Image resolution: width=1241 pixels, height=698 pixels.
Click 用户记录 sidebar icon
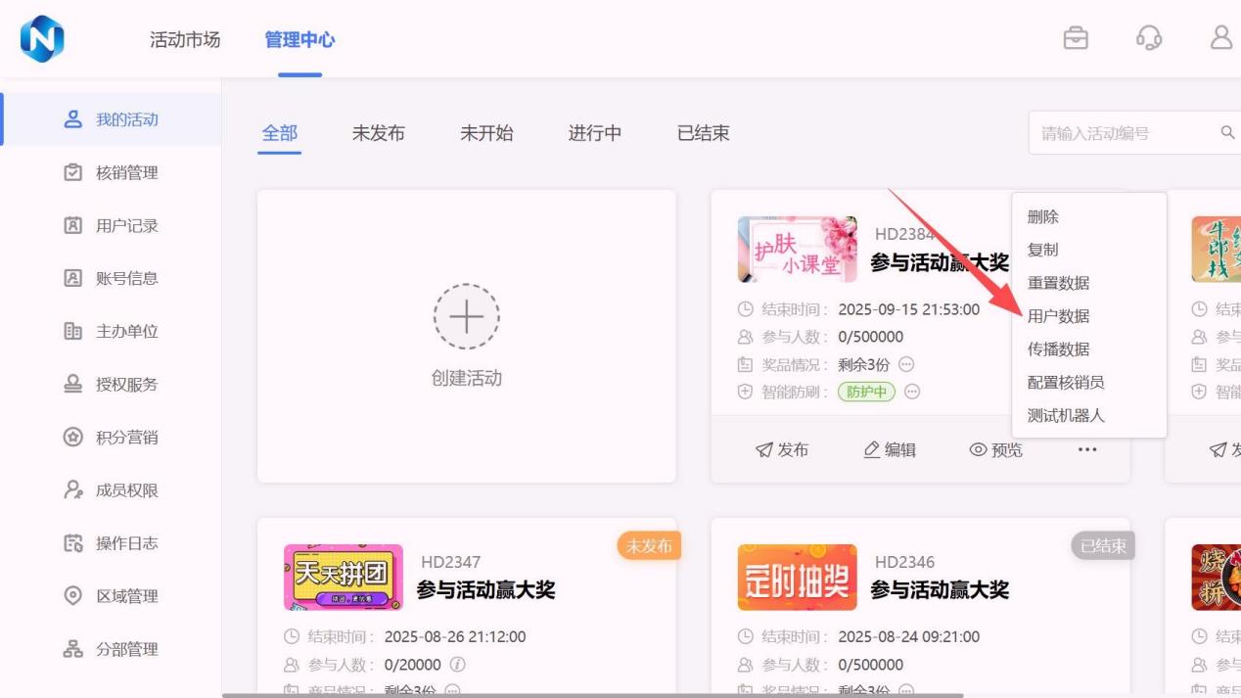pos(73,225)
